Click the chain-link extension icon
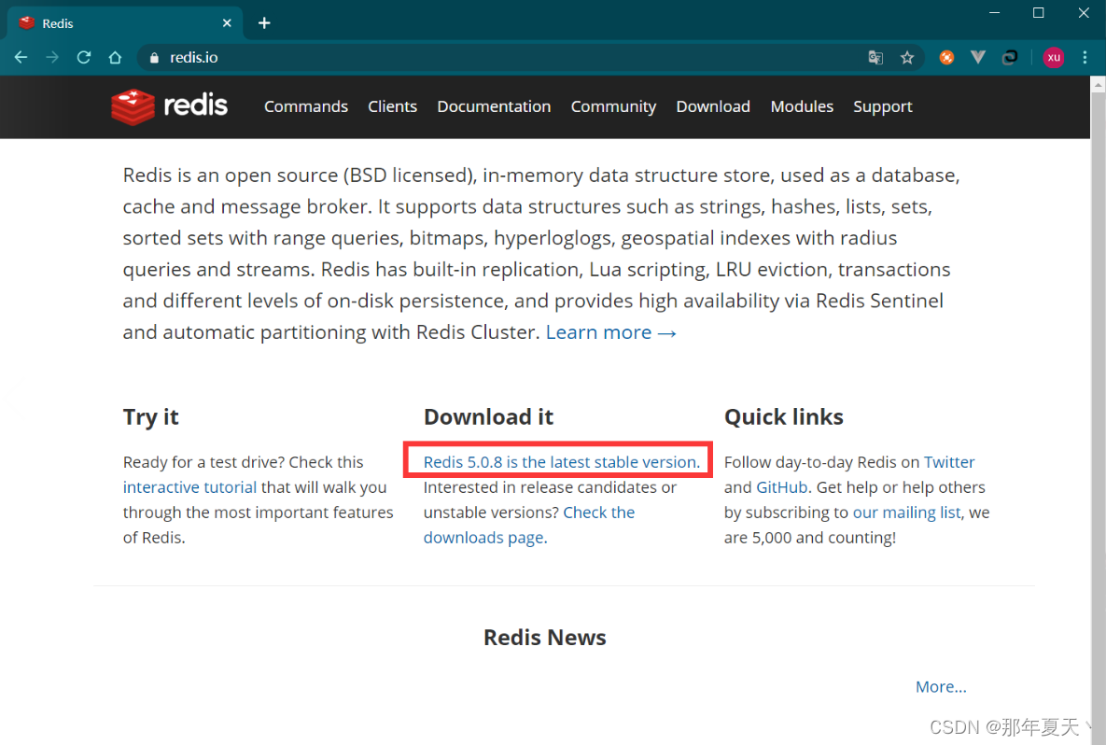Screen dimensions: 1106x745 coord(1010,57)
